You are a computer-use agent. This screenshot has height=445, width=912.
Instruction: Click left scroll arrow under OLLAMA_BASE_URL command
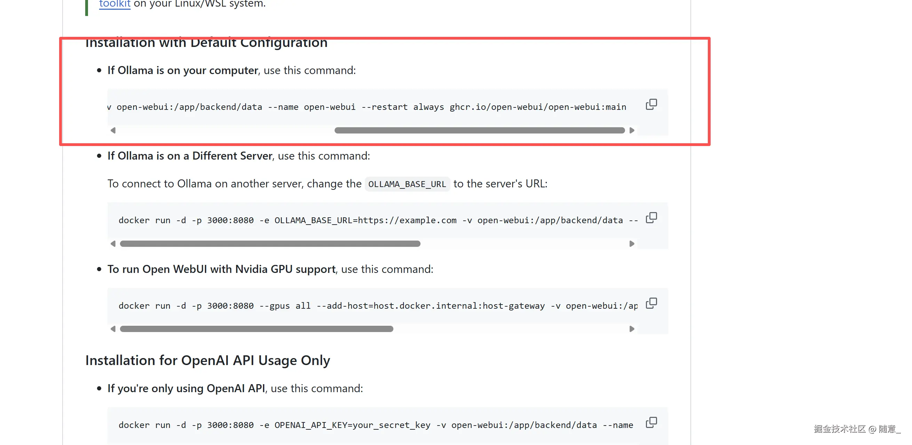113,244
